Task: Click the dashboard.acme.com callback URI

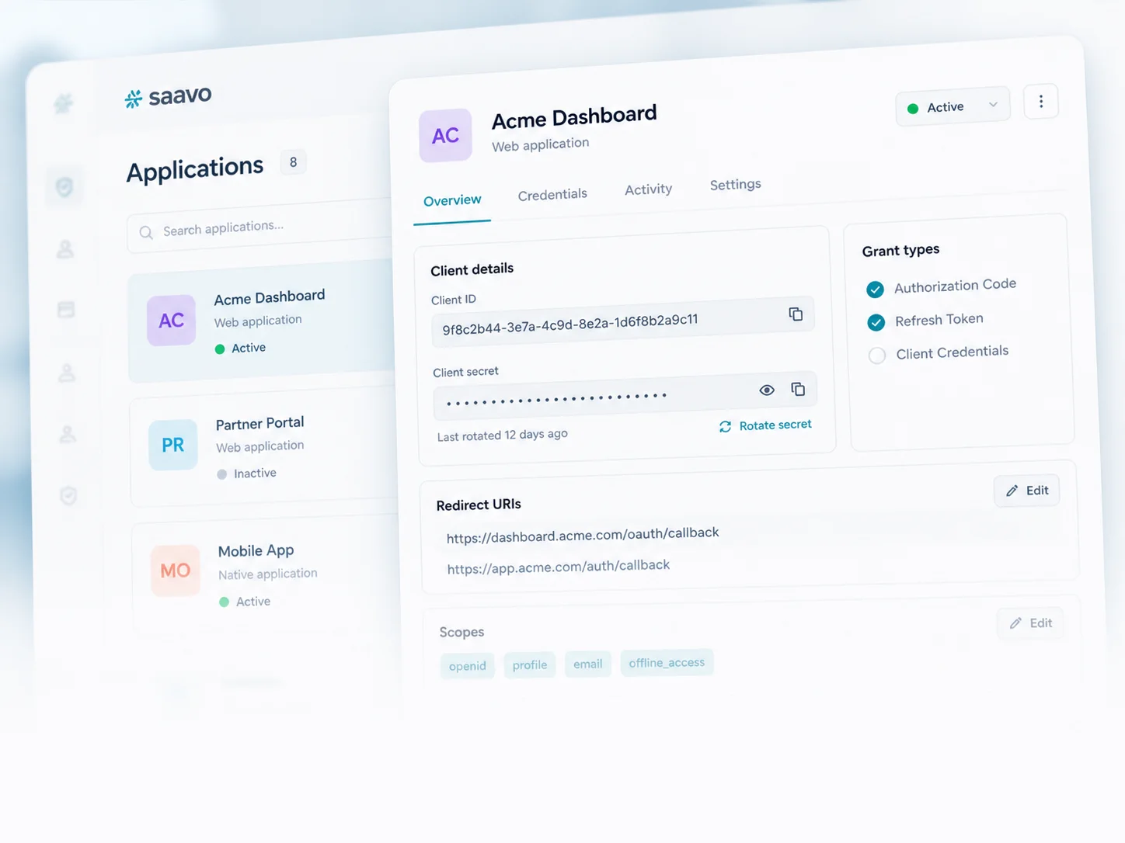Action: [x=583, y=535]
